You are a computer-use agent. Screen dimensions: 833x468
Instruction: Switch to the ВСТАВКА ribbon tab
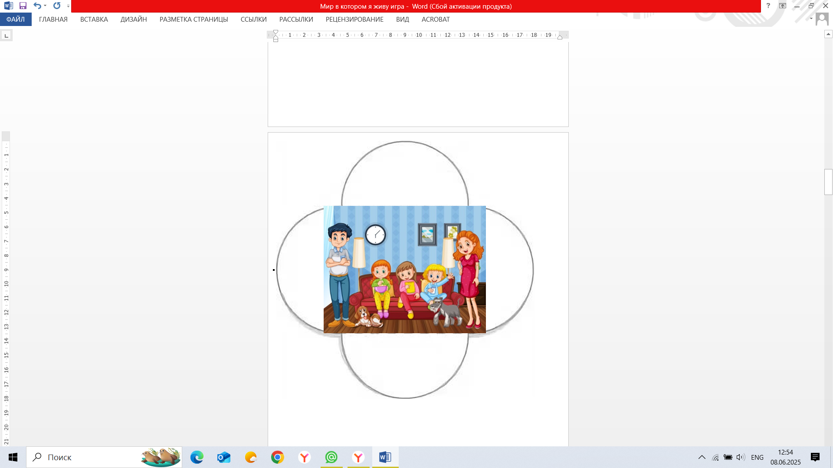click(x=94, y=19)
